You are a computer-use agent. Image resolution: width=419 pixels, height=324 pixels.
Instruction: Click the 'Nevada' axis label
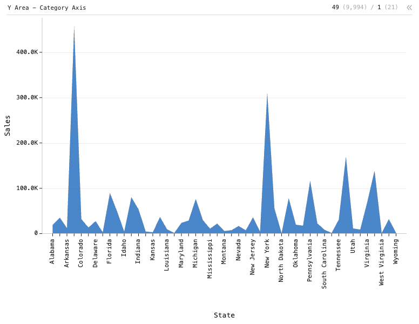pos(238,249)
